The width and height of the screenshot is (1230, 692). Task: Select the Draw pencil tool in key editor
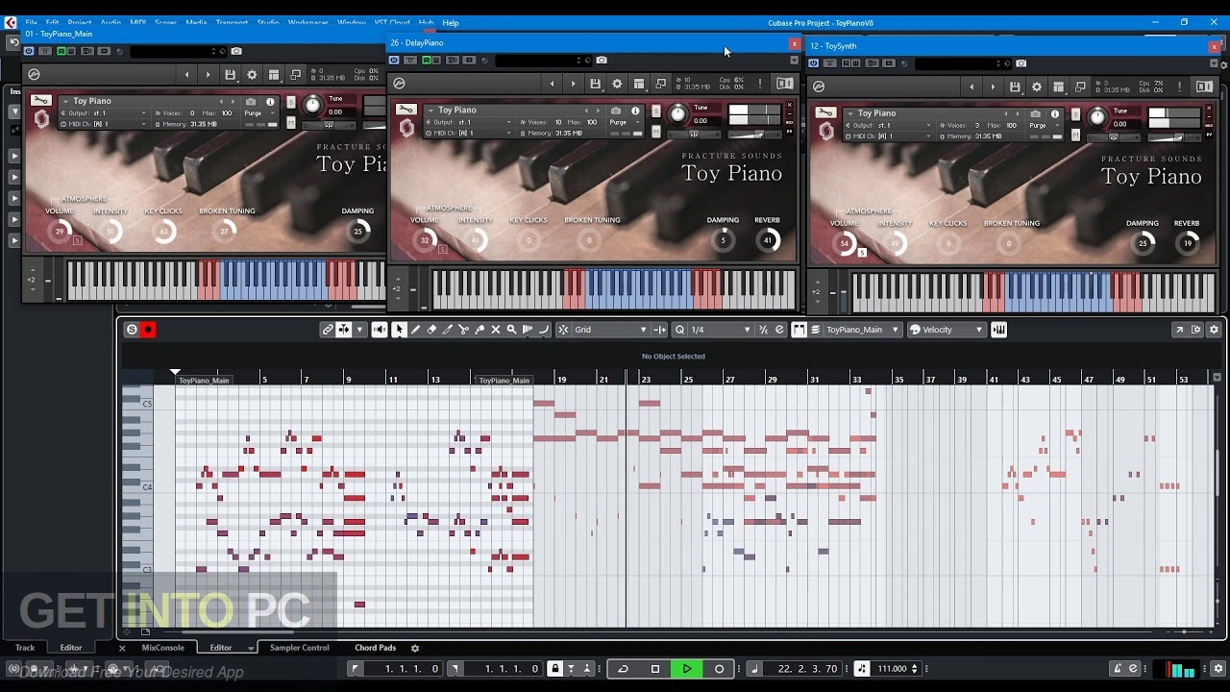pyautogui.click(x=415, y=330)
